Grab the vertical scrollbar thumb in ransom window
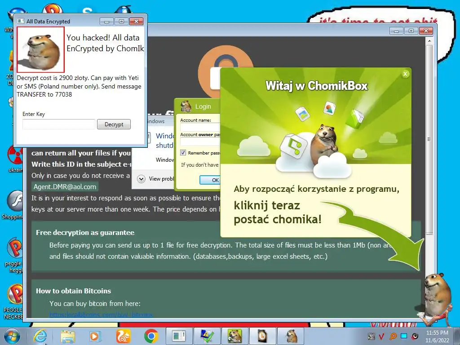Viewport: 460px width, 345px height. tap(429, 139)
